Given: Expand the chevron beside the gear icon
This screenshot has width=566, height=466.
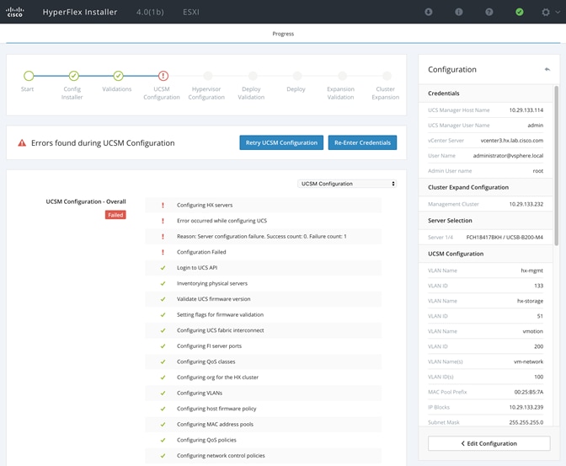Looking at the screenshot, I should click(558, 12).
